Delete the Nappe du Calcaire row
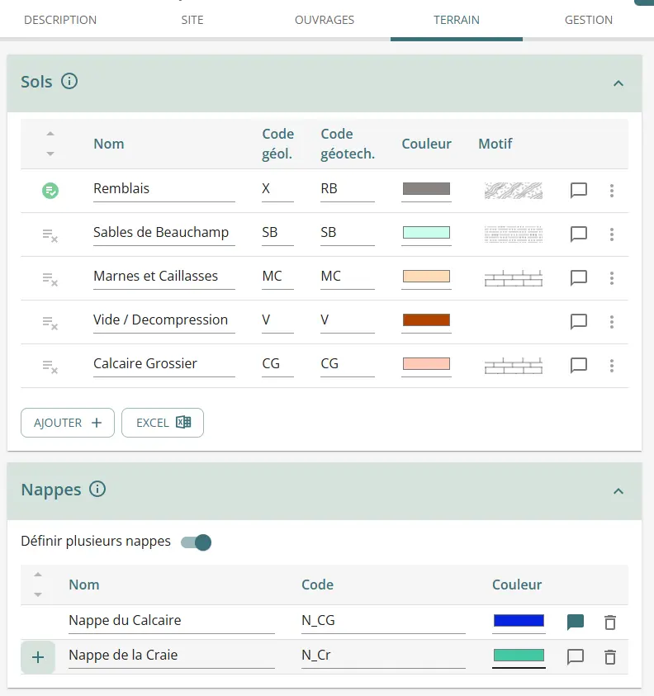Viewport: 654px width, 696px height. click(609, 623)
